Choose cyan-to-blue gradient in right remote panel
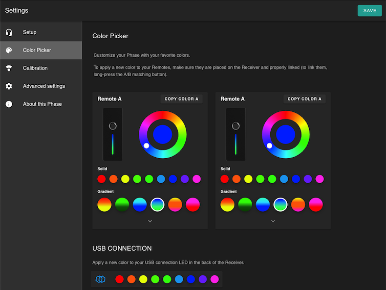Screen dimensions: 386x290 pyautogui.click(x=263, y=205)
